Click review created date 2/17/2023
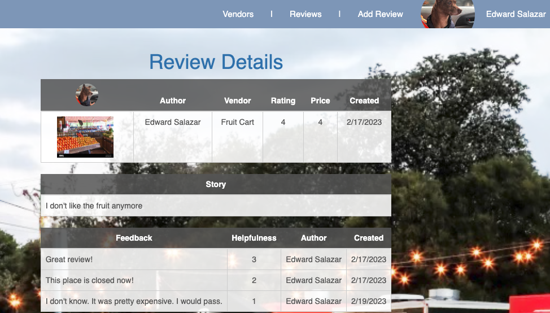 tap(364, 122)
